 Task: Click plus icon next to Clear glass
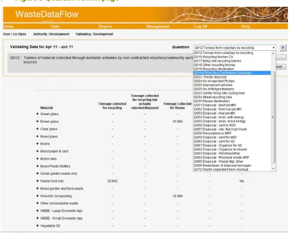click(37, 129)
